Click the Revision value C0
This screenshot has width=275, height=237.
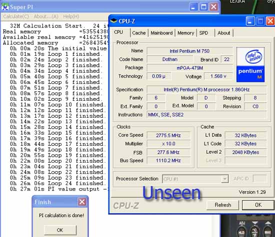pos(255,106)
